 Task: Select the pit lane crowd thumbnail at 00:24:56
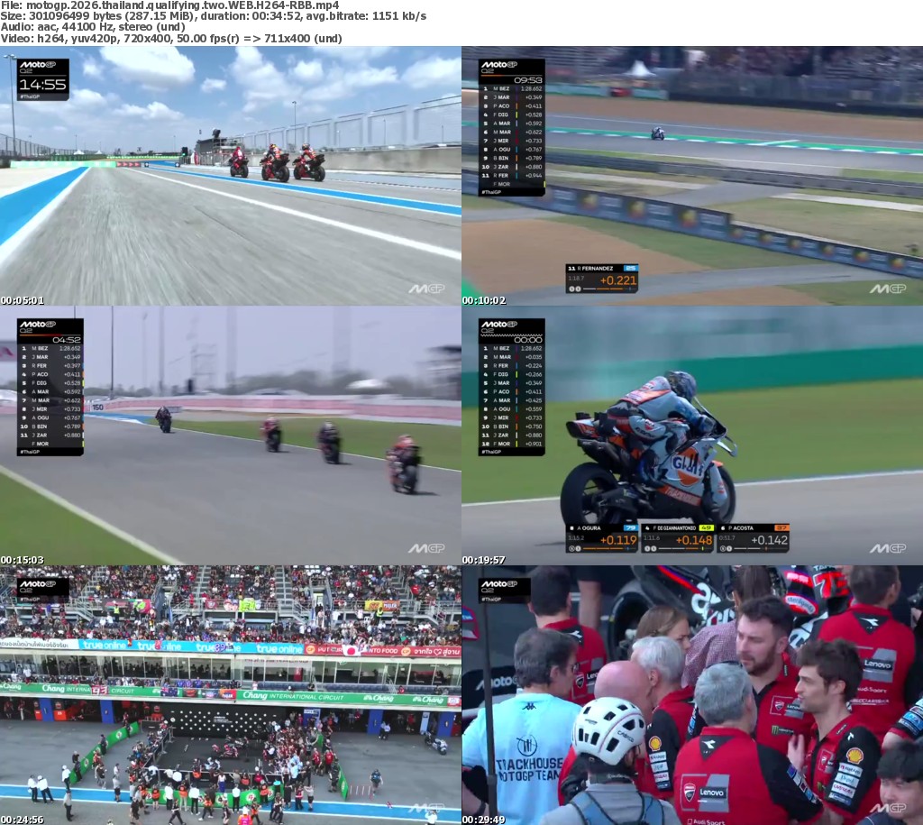pos(231,695)
